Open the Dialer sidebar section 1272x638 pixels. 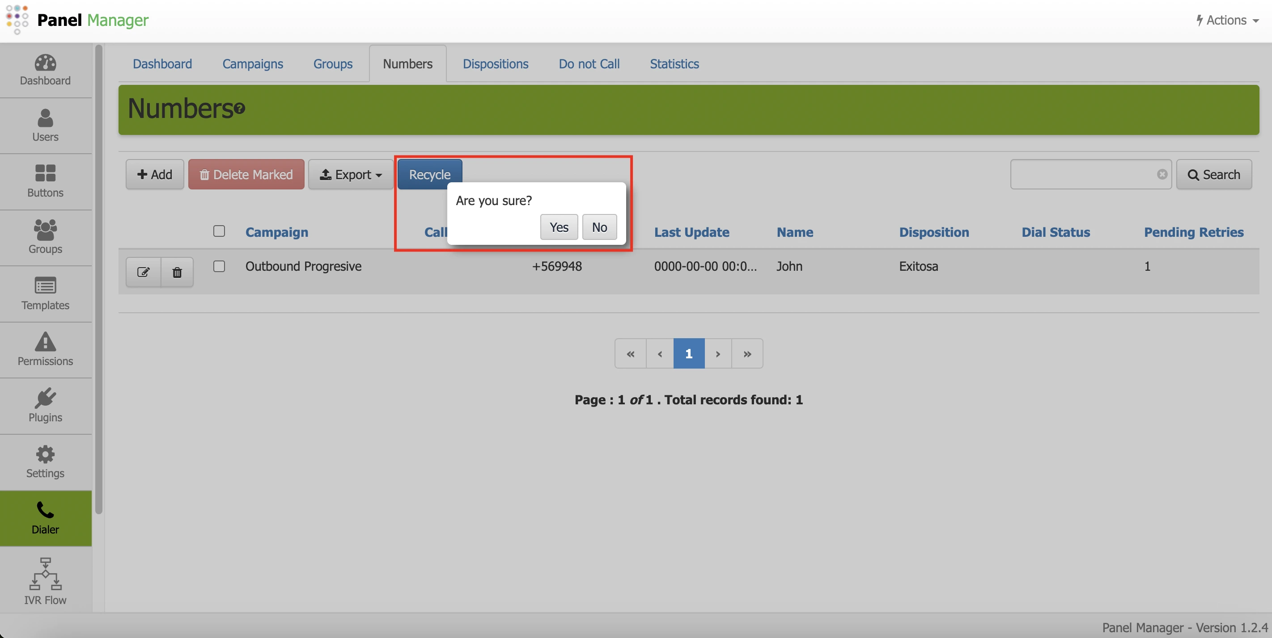coord(46,518)
